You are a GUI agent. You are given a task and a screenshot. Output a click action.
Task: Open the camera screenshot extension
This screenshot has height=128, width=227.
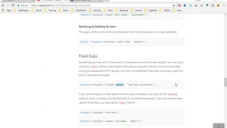196,5
